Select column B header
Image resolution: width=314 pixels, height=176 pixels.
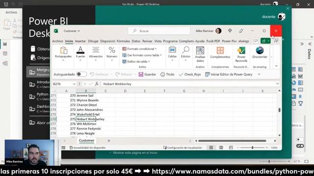pyautogui.click(x=86, y=91)
